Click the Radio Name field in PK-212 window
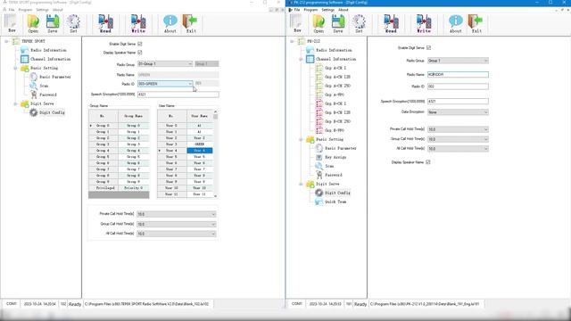Image resolution: width=571 pixels, height=321 pixels. click(458, 74)
